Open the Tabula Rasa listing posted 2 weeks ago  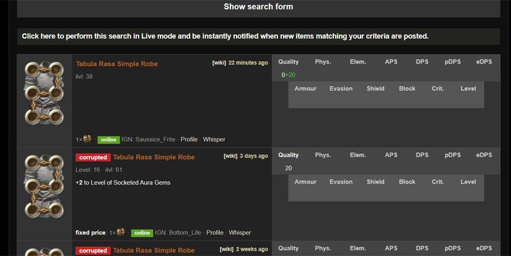154,250
